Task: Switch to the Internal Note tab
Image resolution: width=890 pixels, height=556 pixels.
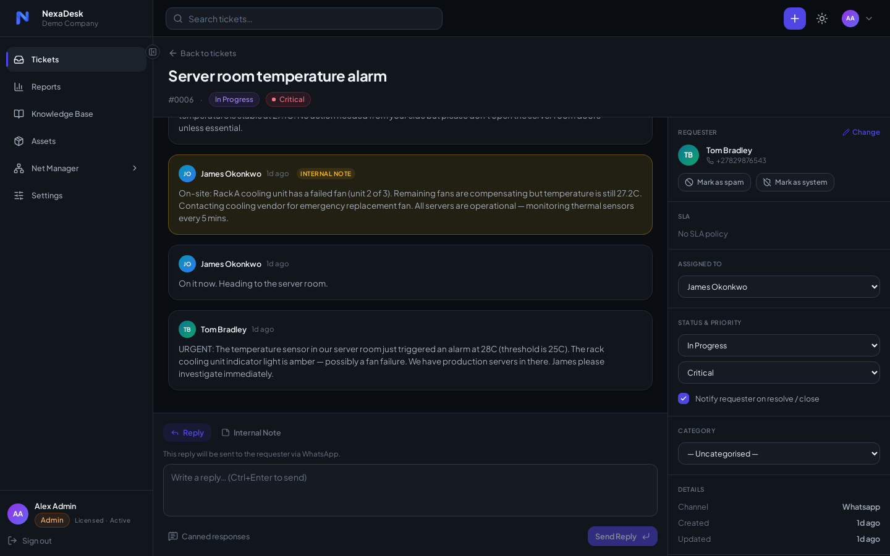Action: pyautogui.click(x=251, y=432)
